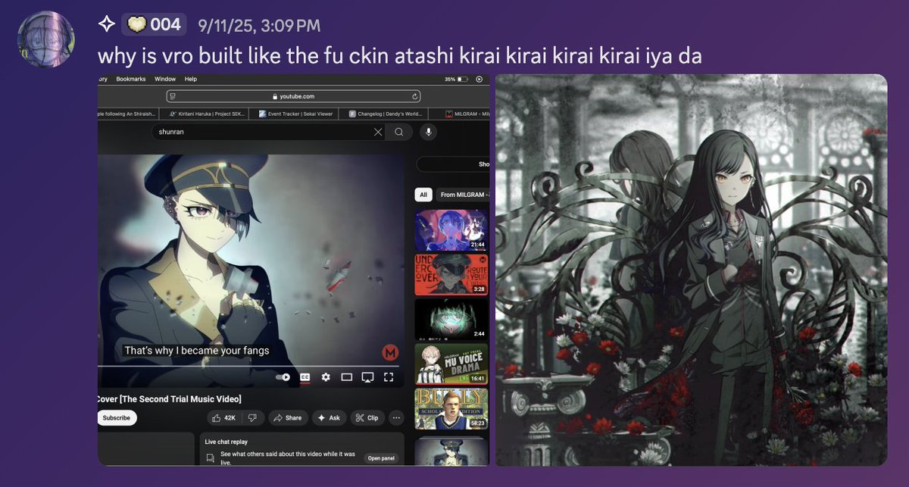Screen dimensions: 909x487
Task: Open more actions three-dot menu
Action: tap(397, 418)
